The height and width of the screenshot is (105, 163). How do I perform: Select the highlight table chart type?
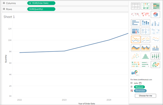click(x=155, y=6)
